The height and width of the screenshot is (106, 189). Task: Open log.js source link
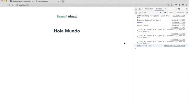pos(179,16)
